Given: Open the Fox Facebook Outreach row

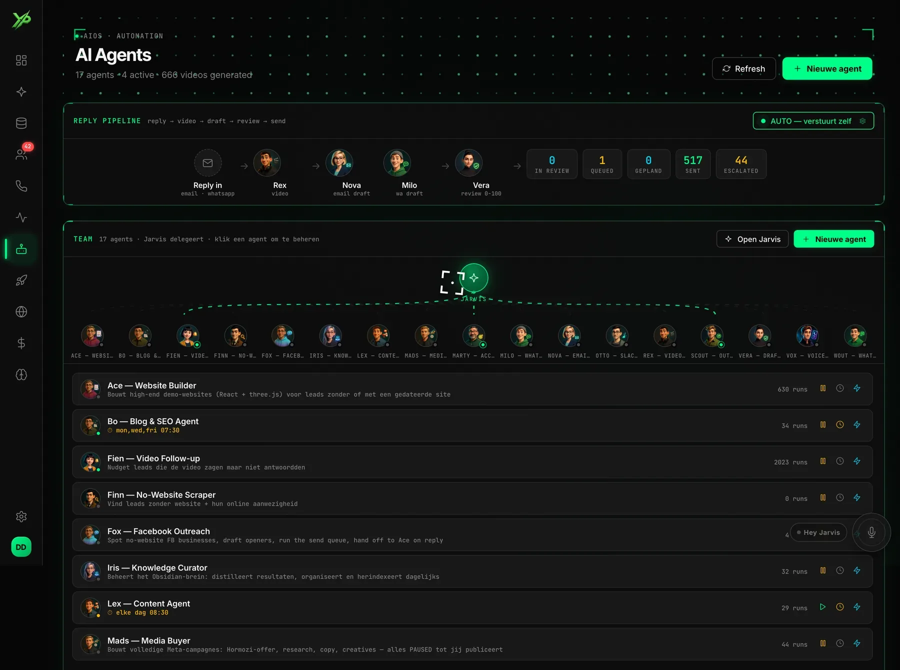Looking at the screenshot, I should tap(472, 535).
